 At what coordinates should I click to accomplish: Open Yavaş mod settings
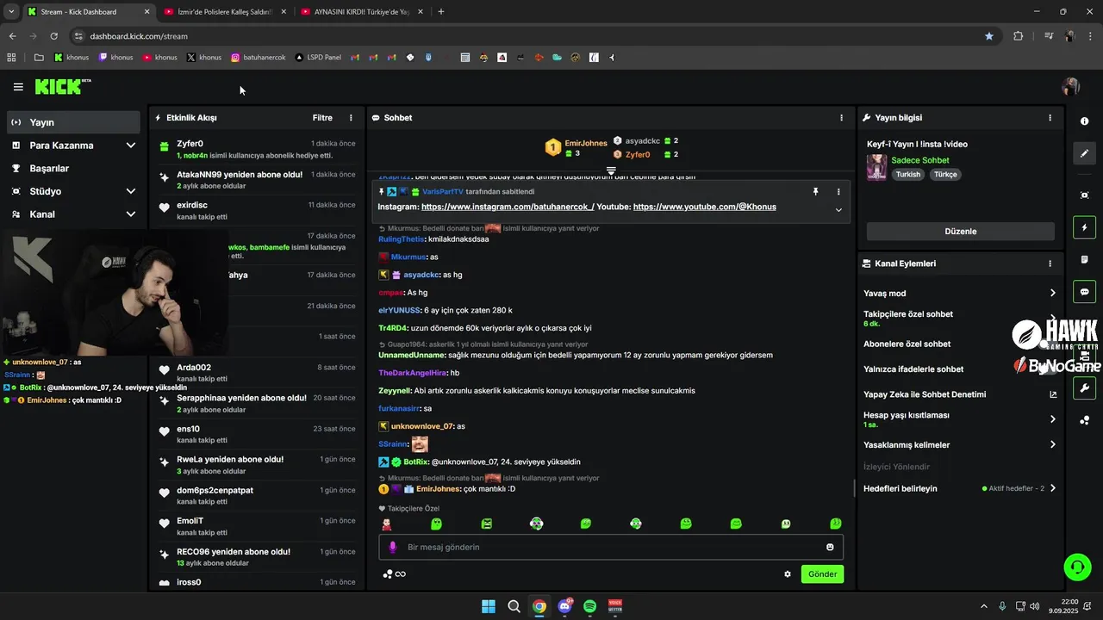[x=960, y=294]
